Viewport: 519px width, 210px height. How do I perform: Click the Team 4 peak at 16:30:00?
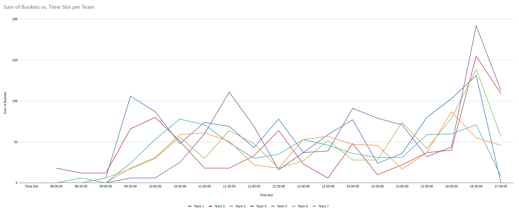point(476,26)
